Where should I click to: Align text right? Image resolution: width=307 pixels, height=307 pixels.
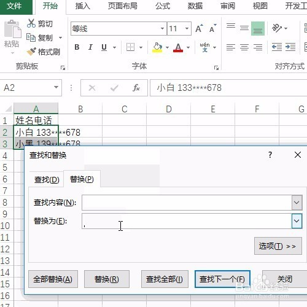258,47
